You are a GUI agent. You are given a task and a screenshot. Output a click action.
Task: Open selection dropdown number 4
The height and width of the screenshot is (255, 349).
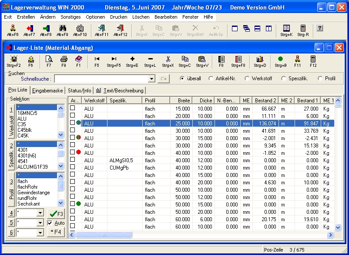point(40,213)
